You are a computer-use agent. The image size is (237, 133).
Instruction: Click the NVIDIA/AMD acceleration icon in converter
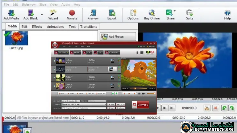pos(150,52)
